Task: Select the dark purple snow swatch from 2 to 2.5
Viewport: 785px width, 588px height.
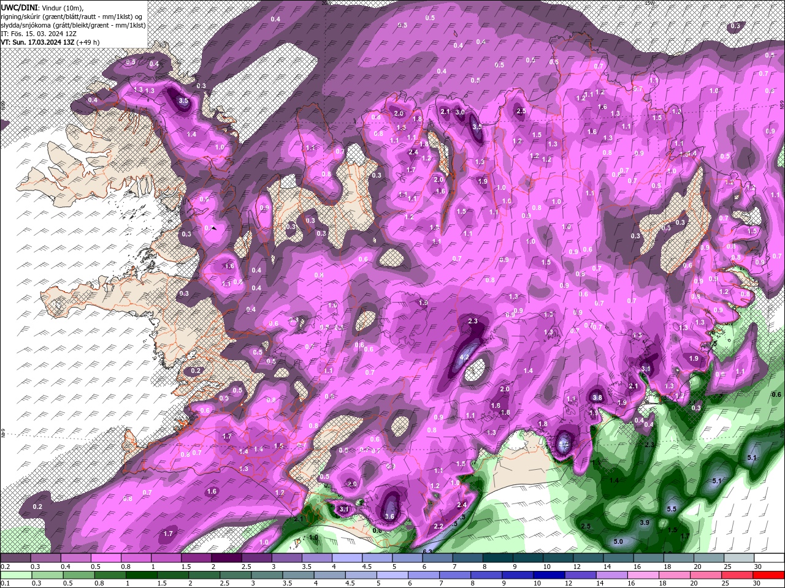Action: coord(226,558)
